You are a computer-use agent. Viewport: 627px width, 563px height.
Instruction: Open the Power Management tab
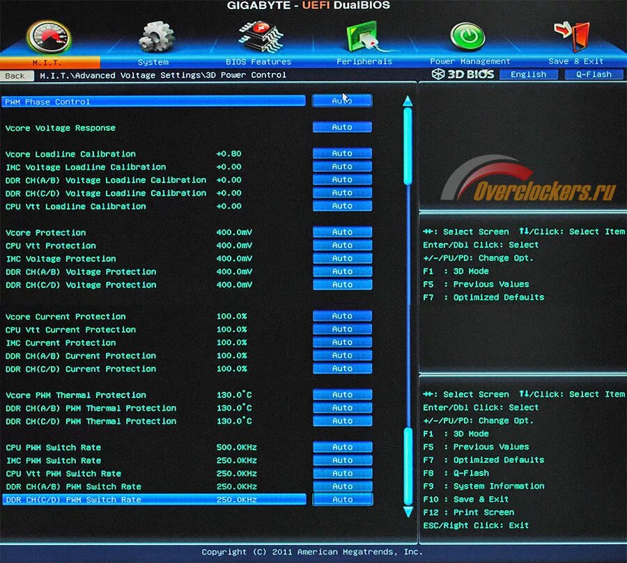click(470, 61)
